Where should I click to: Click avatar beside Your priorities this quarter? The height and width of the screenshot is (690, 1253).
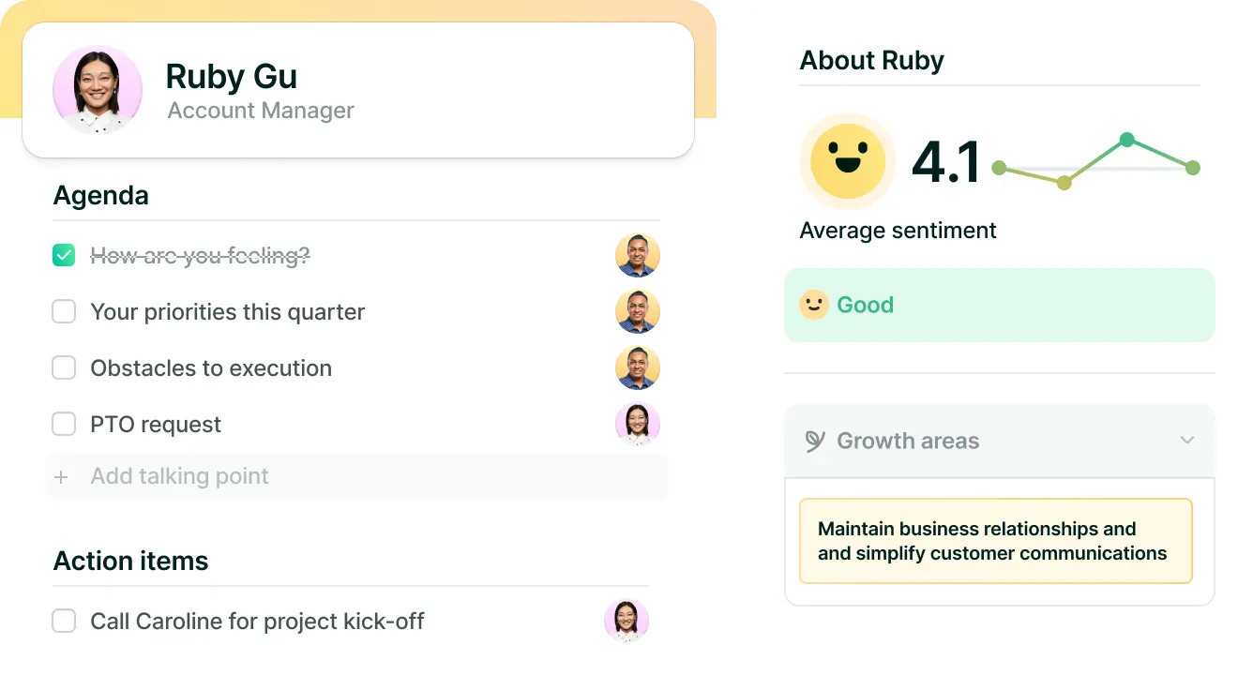click(638, 311)
